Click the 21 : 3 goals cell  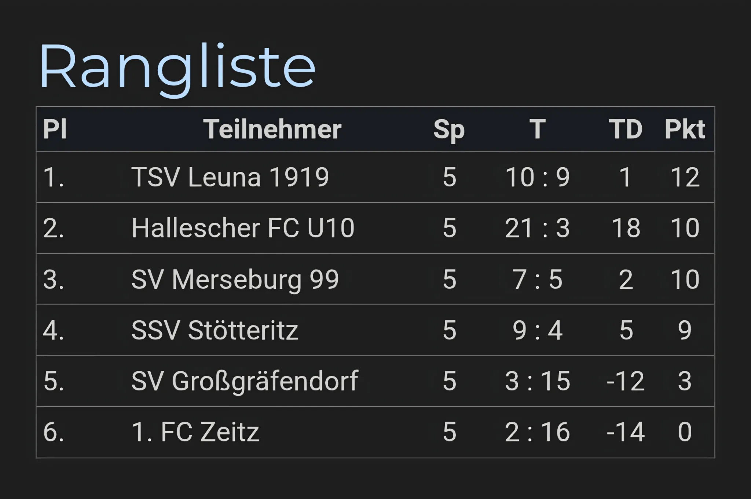[x=537, y=228]
